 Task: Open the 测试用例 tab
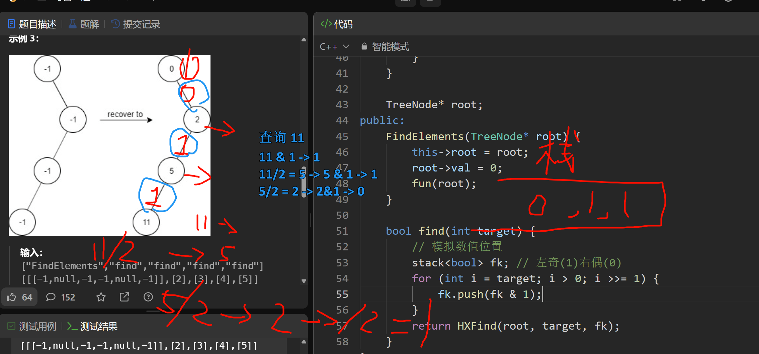pyautogui.click(x=32, y=326)
